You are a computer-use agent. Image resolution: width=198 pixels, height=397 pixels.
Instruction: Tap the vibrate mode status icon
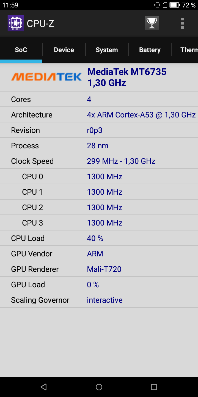(157, 5)
